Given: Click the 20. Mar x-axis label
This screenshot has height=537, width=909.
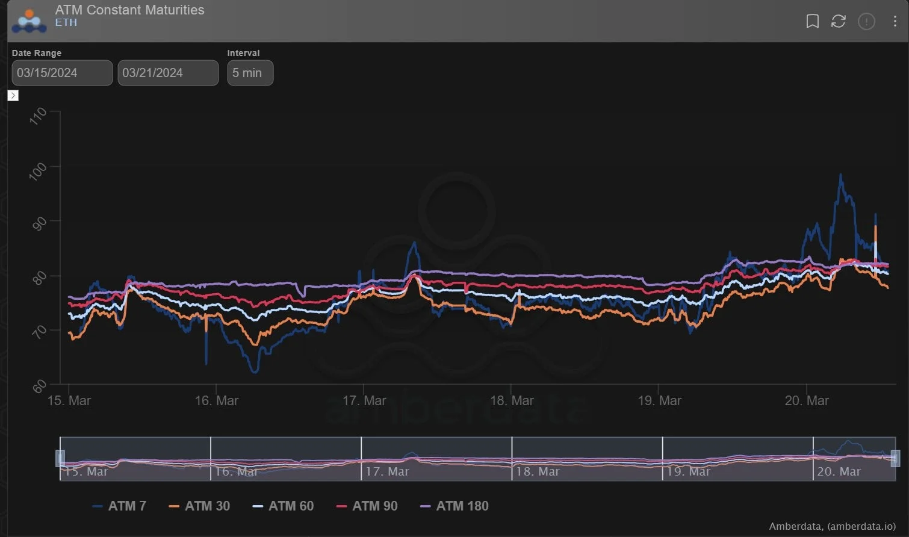Looking at the screenshot, I should pos(807,401).
